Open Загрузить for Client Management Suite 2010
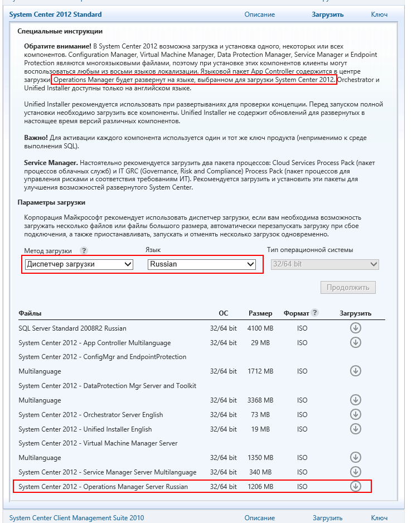The height and width of the screenshot is (523, 412). [x=328, y=517]
